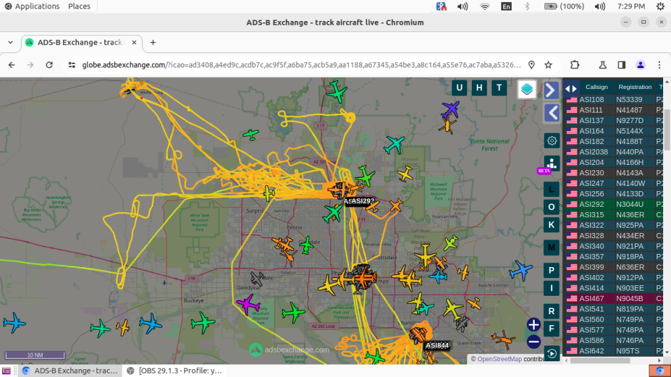Click the ADS-B Exchange taskbar item

click(x=70, y=370)
